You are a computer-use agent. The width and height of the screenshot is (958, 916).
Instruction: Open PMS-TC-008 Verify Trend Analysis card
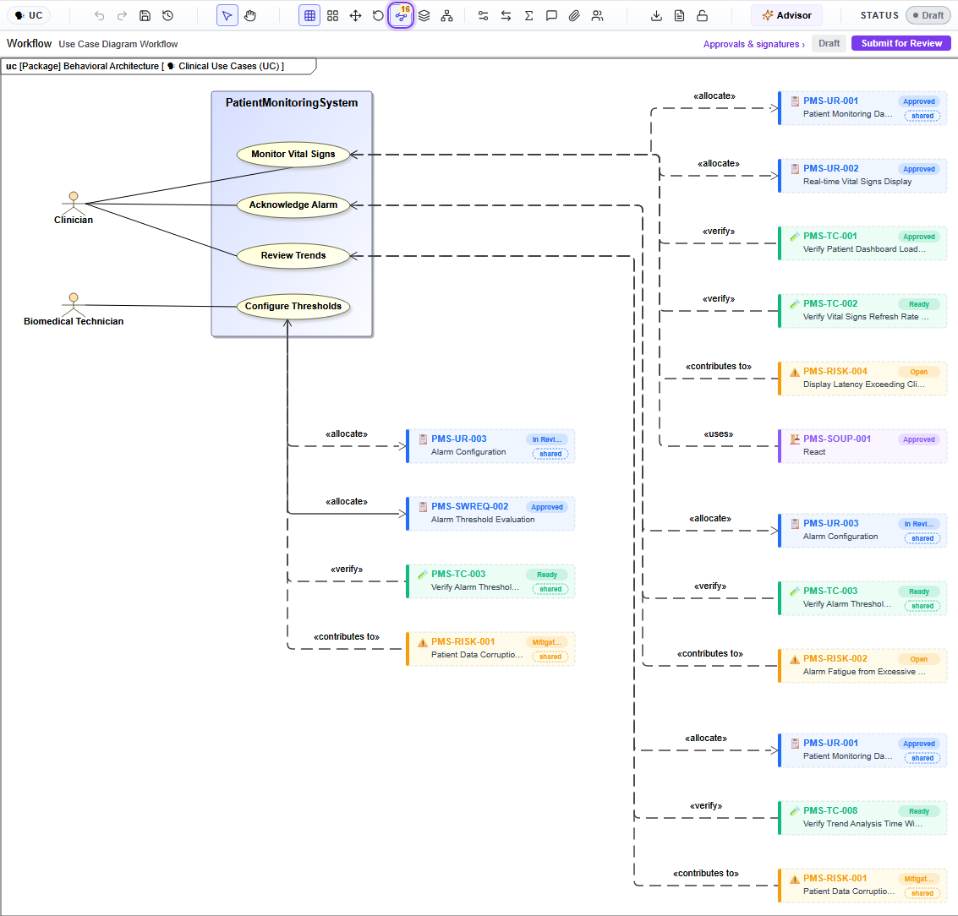pyautogui.click(x=862, y=818)
